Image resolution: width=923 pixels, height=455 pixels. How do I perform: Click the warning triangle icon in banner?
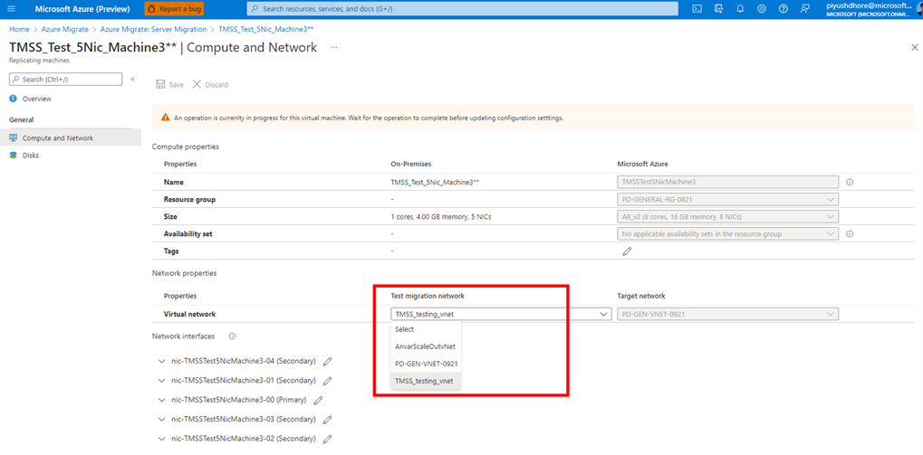click(x=166, y=118)
